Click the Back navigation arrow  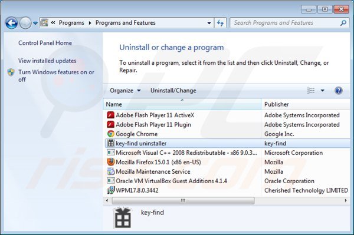[11, 23]
